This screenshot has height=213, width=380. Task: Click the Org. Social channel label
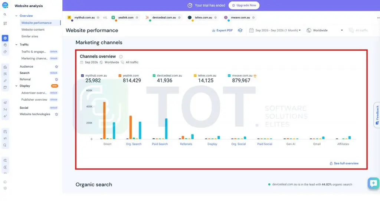239,144
